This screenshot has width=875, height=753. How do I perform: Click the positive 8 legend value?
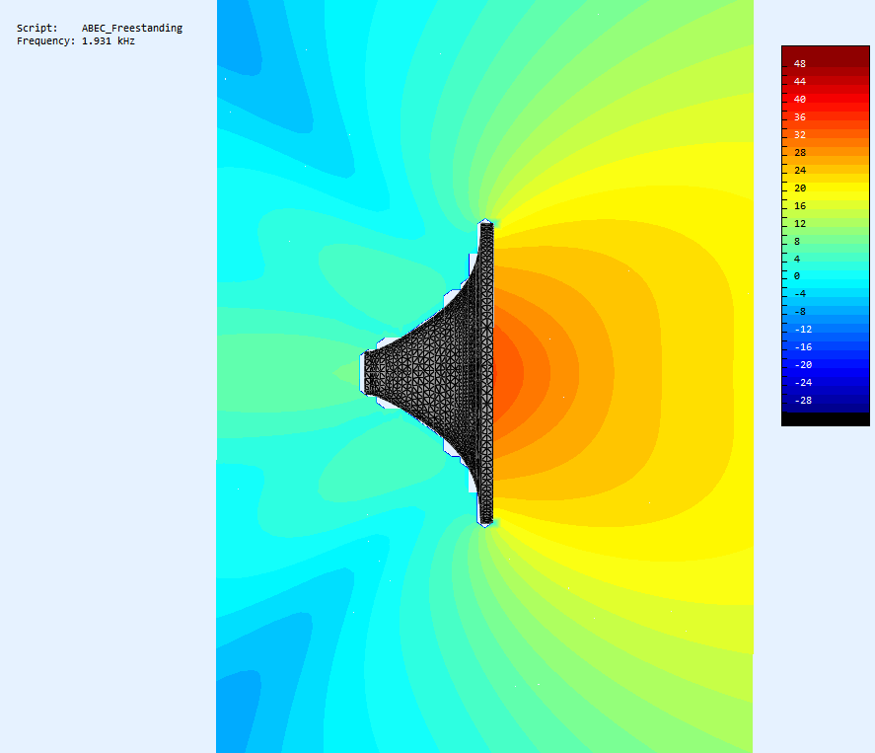(x=797, y=242)
